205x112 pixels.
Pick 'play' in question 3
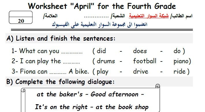(x=102, y=72)
